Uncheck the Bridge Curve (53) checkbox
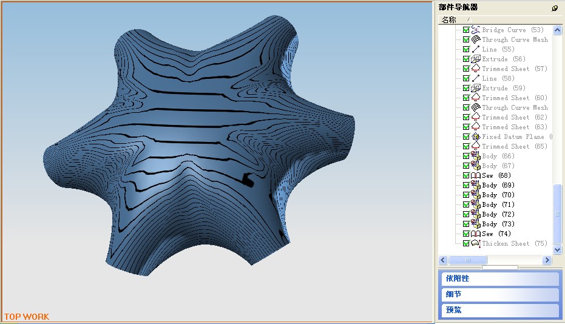This screenshot has height=324, width=565. pos(466,30)
